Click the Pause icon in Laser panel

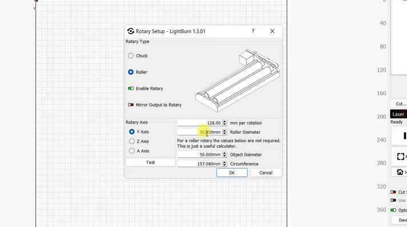coord(405,136)
